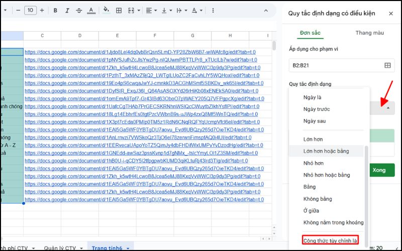Toggle bold formatting in toolbar
The width and height of the screenshot is (402, 251).
tap(55, 11)
